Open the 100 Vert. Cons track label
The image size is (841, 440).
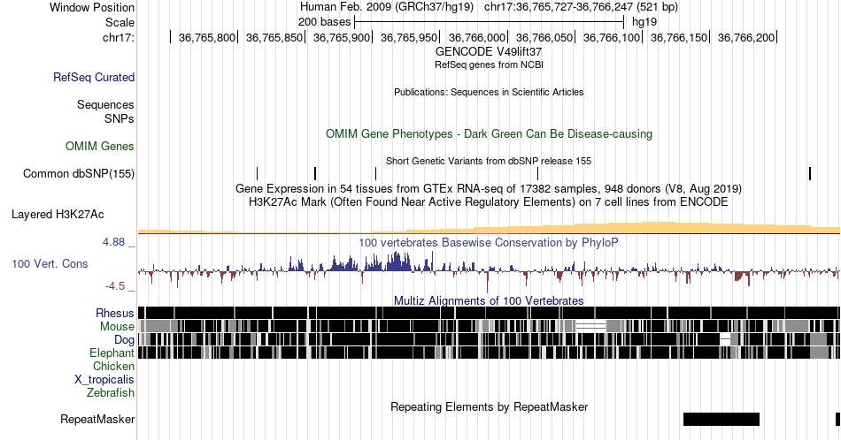[50, 263]
